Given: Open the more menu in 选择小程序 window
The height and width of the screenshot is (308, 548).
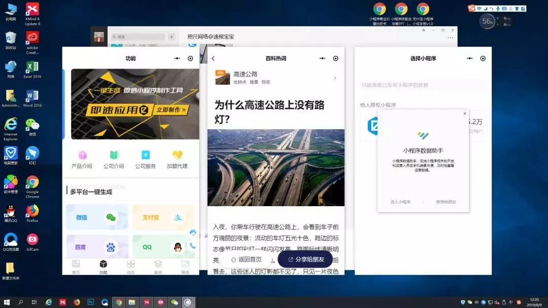Looking at the screenshot, I should click(x=469, y=58).
